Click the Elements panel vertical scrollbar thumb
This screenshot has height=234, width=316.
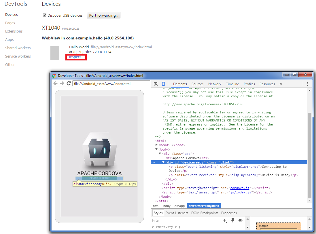[309, 155]
